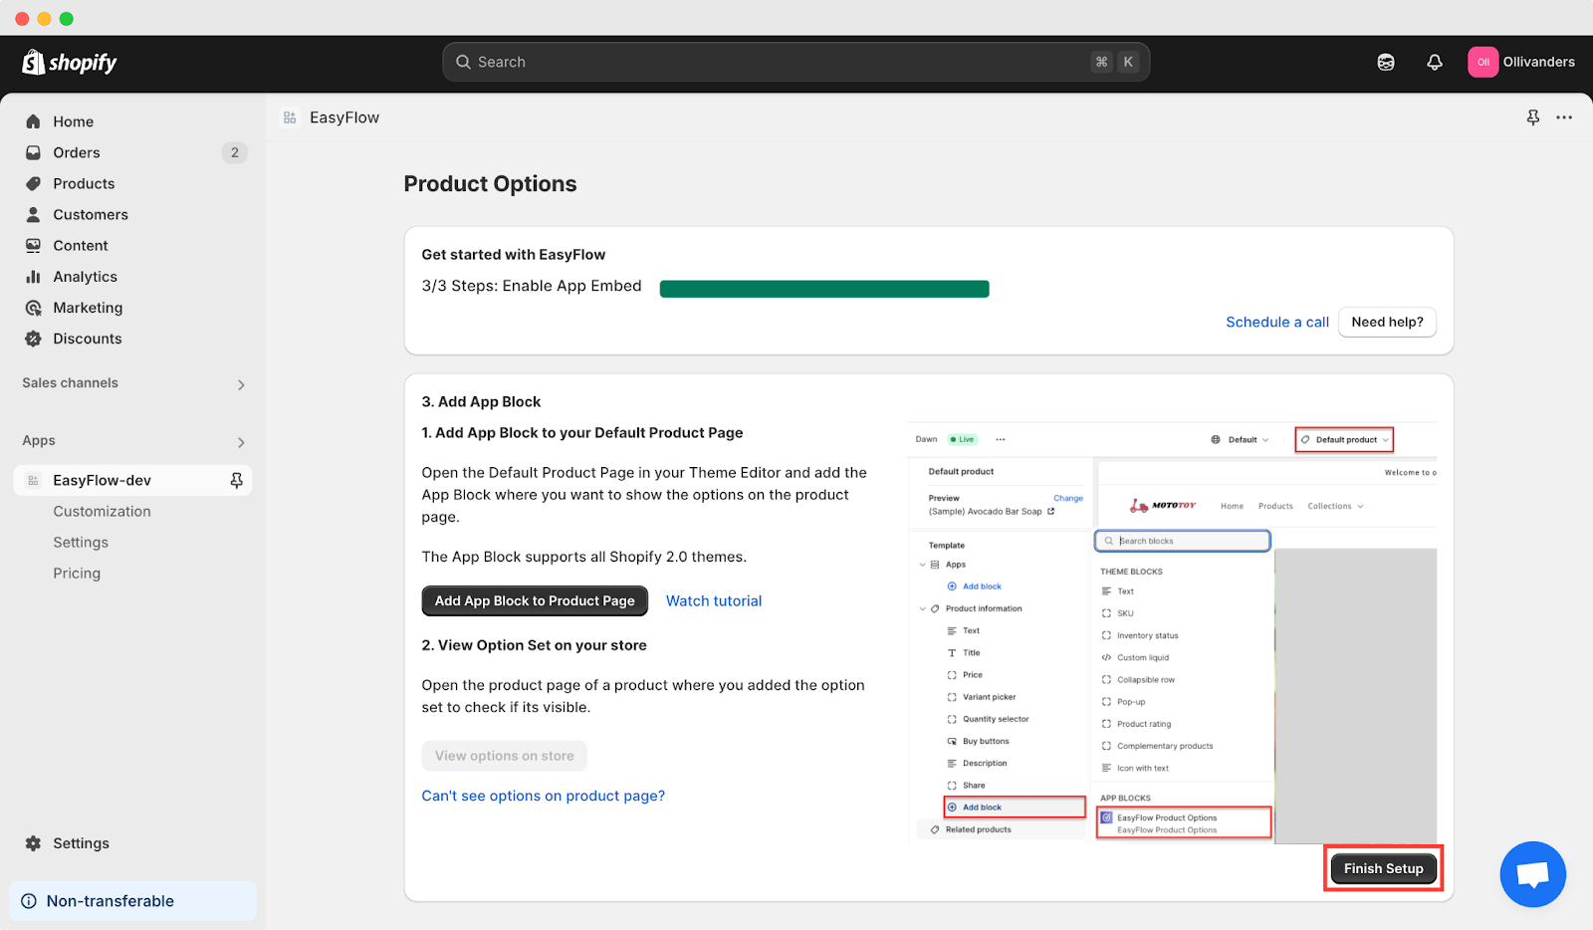Viewport: 1593px width, 930px height.
Task: Toggle the pin on EasyFlow-dev
Action: [236, 480]
